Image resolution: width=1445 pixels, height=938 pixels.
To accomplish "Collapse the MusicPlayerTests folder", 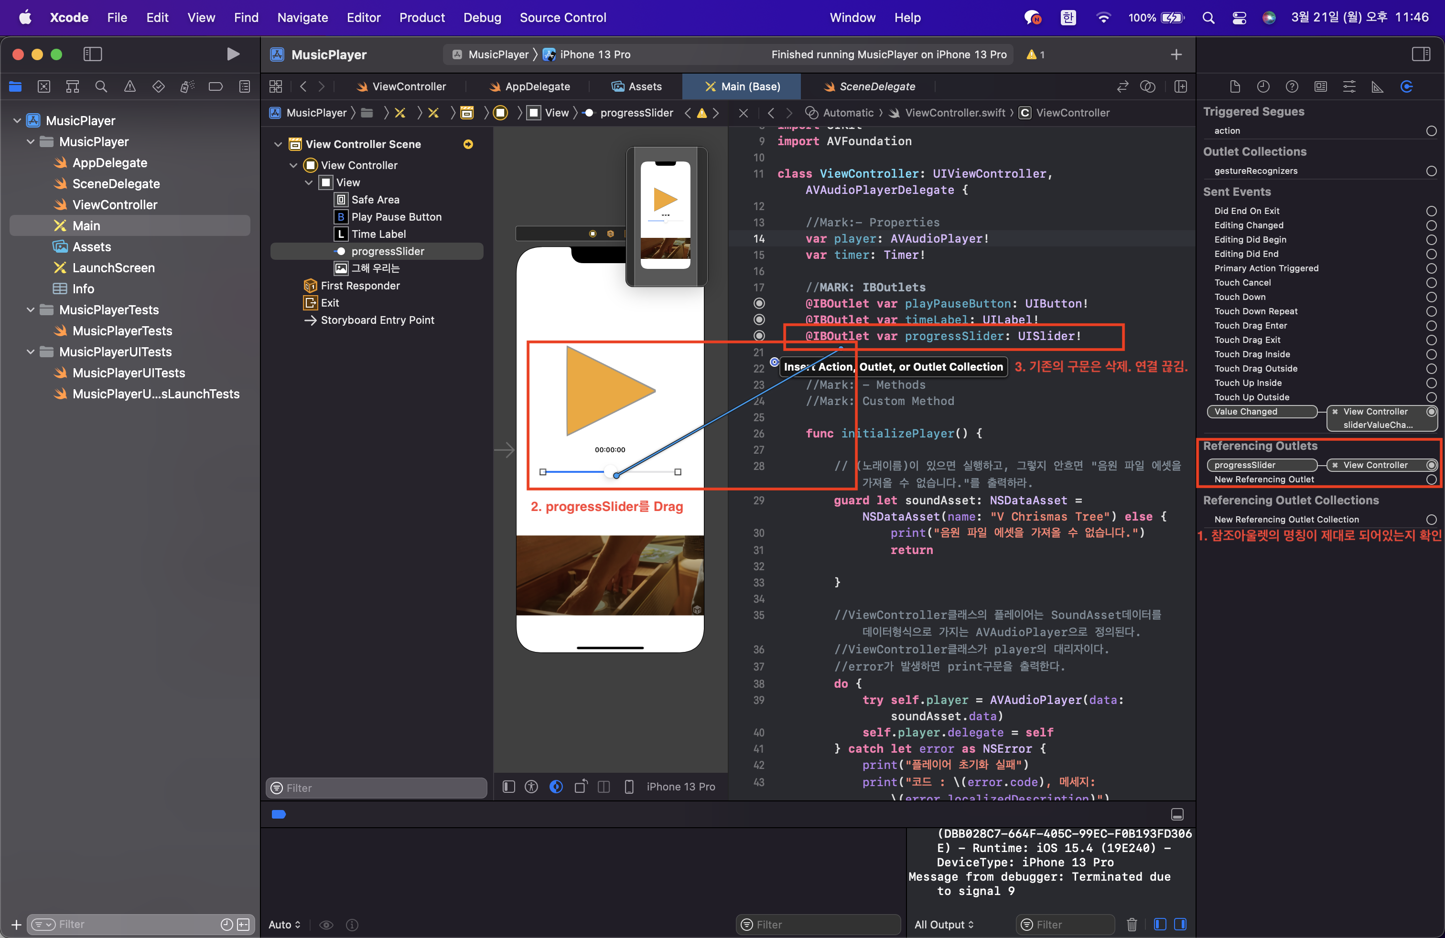I will point(31,310).
